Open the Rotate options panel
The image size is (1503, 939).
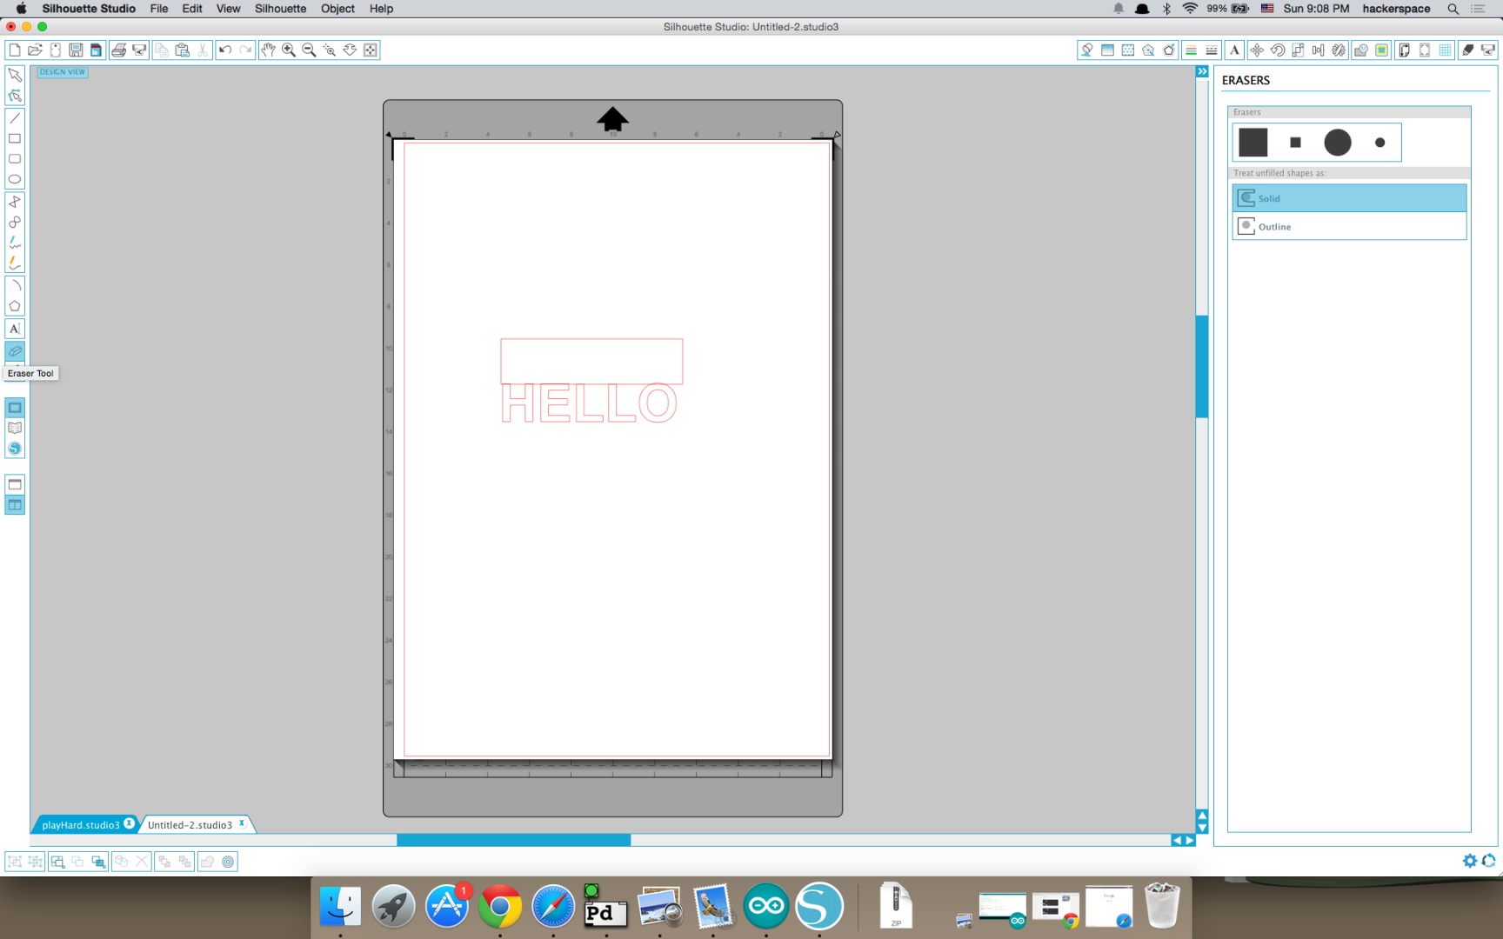[x=1278, y=50]
